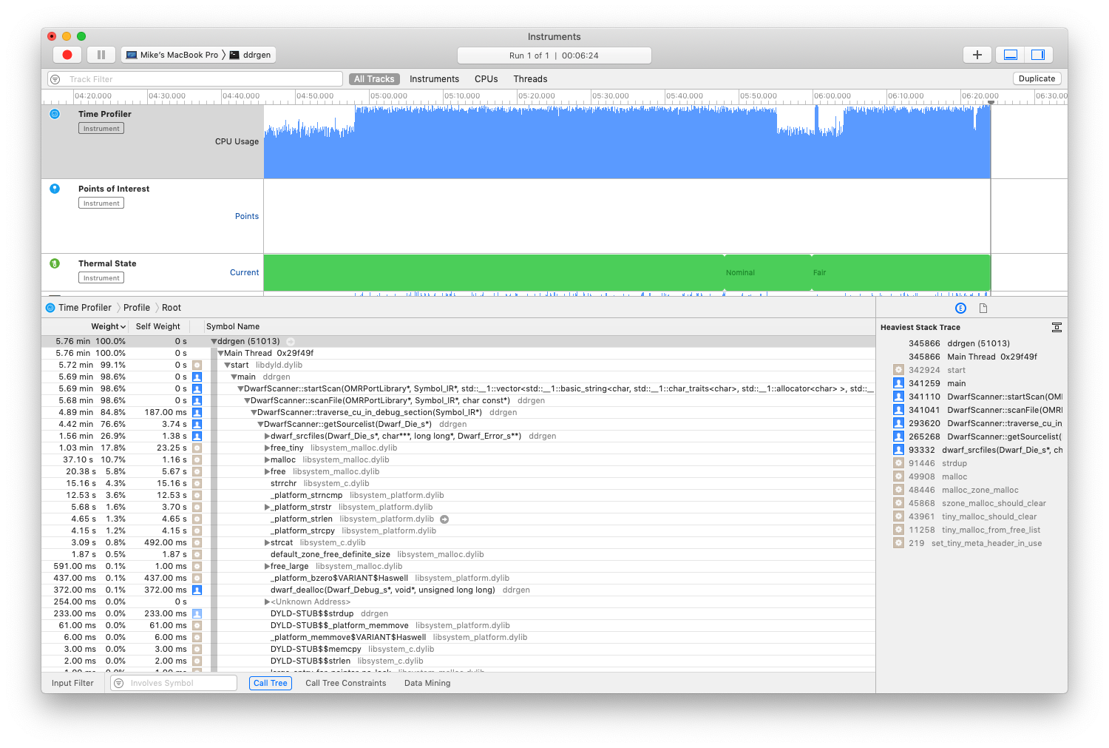Open the add instrument plus button

pyautogui.click(x=977, y=55)
